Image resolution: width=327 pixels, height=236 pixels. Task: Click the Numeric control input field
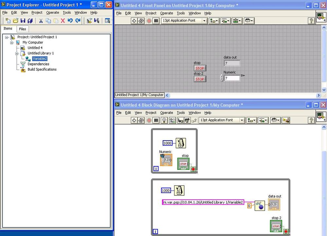(x=232, y=78)
